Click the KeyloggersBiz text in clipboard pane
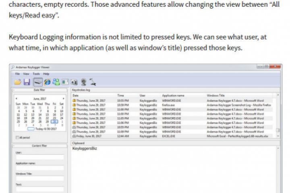290x193 pixels. click(85, 148)
